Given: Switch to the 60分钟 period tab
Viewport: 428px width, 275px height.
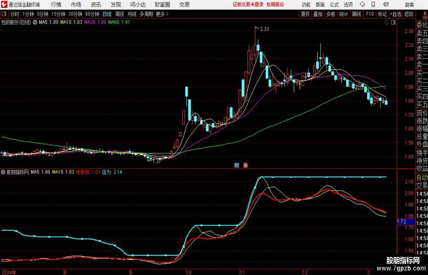Looking at the screenshot, I should [92, 14].
